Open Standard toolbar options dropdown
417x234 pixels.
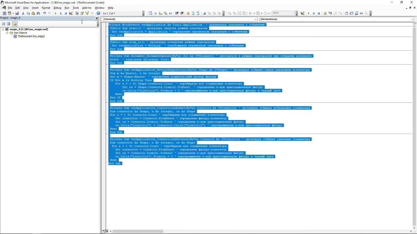pyautogui.click(x=143, y=13)
